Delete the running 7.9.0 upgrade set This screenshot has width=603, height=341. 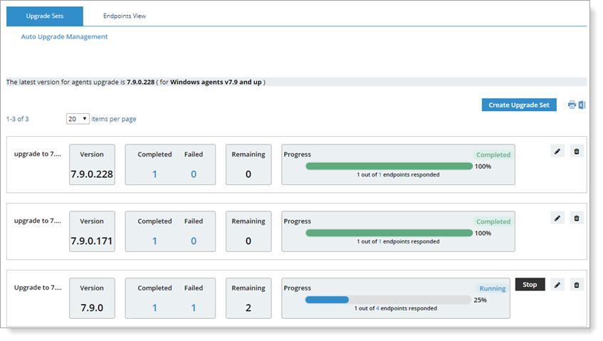(x=577, y=285)
